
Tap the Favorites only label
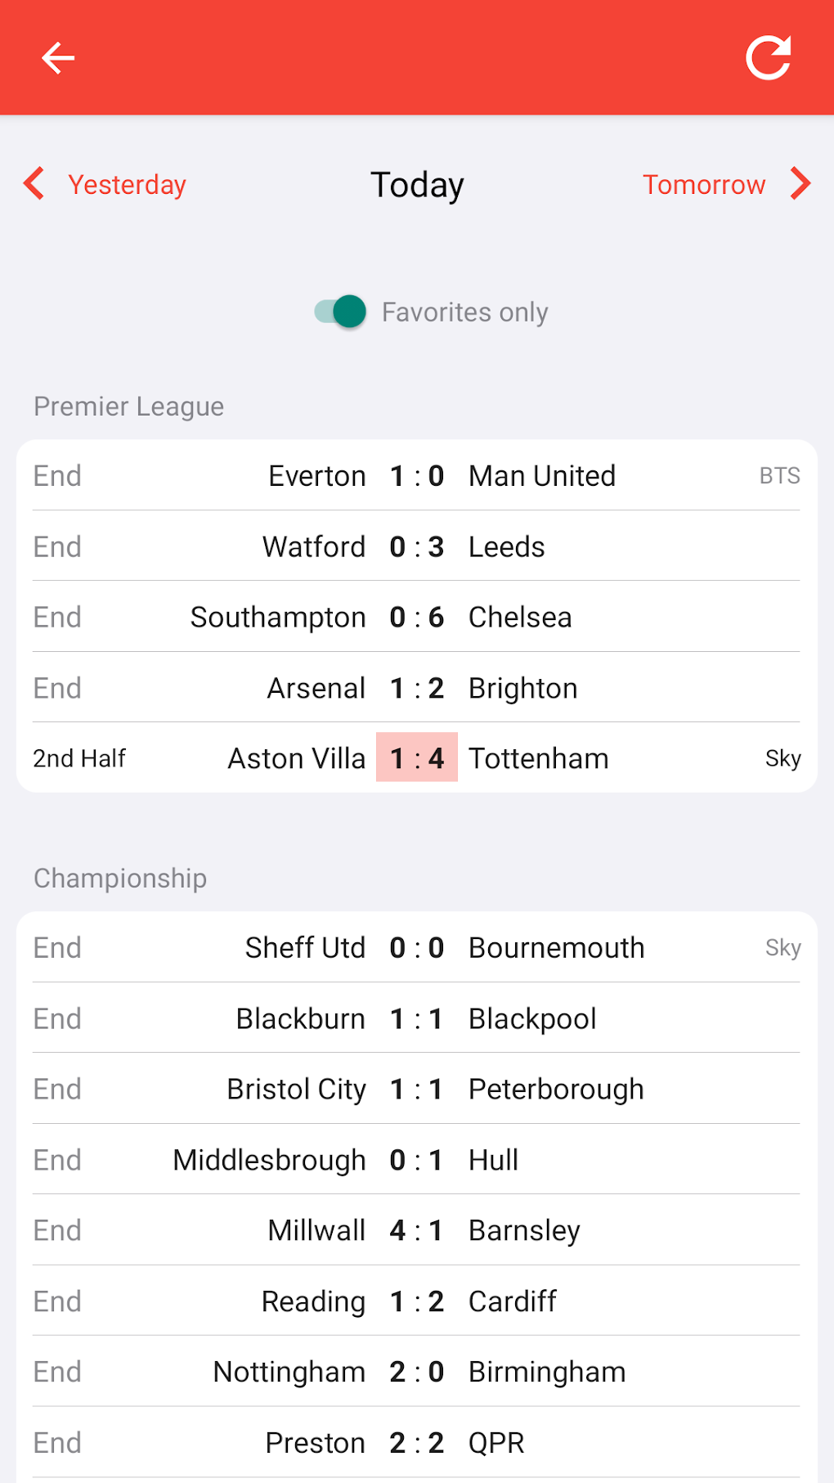point(464,312)
